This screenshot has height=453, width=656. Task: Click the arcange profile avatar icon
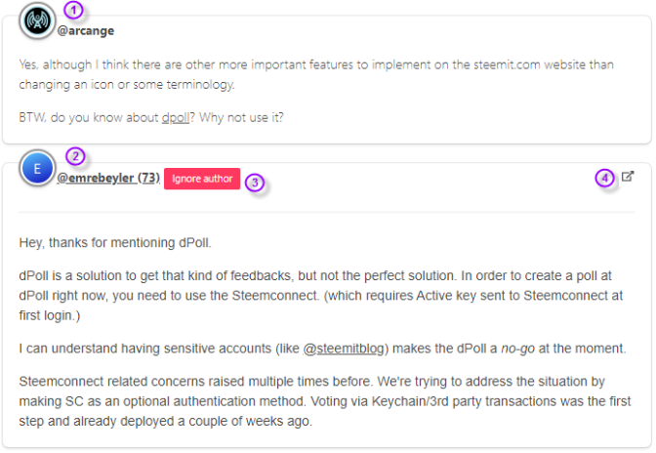coord(37,21)
